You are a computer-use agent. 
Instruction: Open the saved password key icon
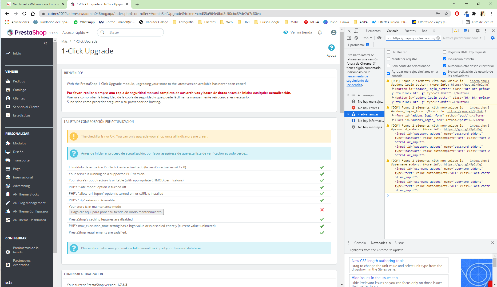(x=438, y=14)
